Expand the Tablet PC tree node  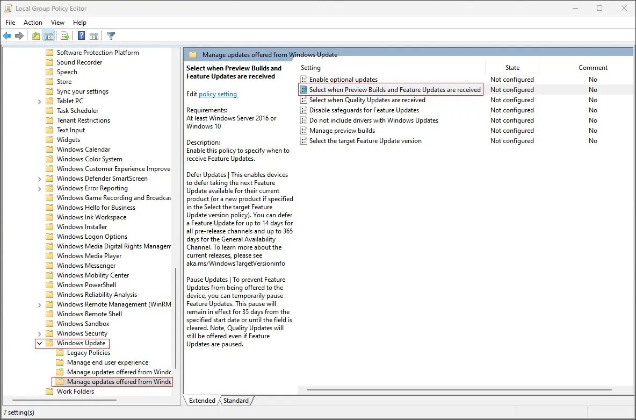40,101
